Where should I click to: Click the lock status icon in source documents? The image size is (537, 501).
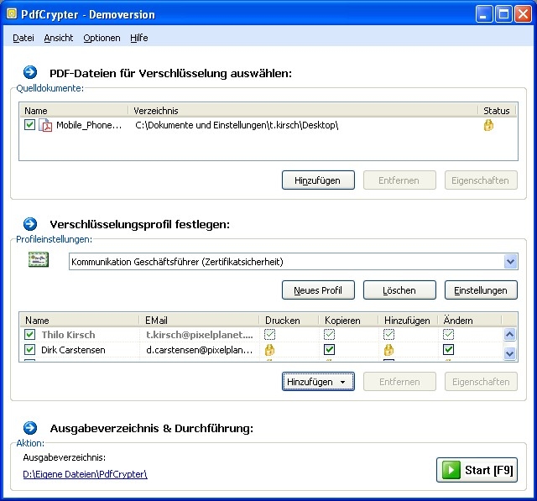pyautogui.click(x=488, y=125)
